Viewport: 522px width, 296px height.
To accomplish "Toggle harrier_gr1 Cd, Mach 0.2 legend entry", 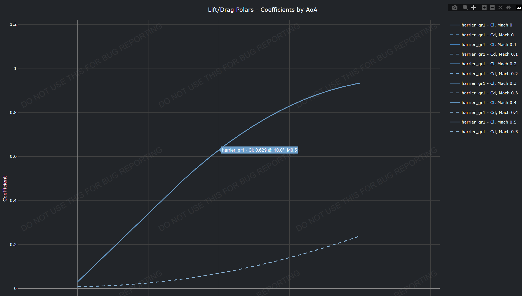I will [489, 74].
